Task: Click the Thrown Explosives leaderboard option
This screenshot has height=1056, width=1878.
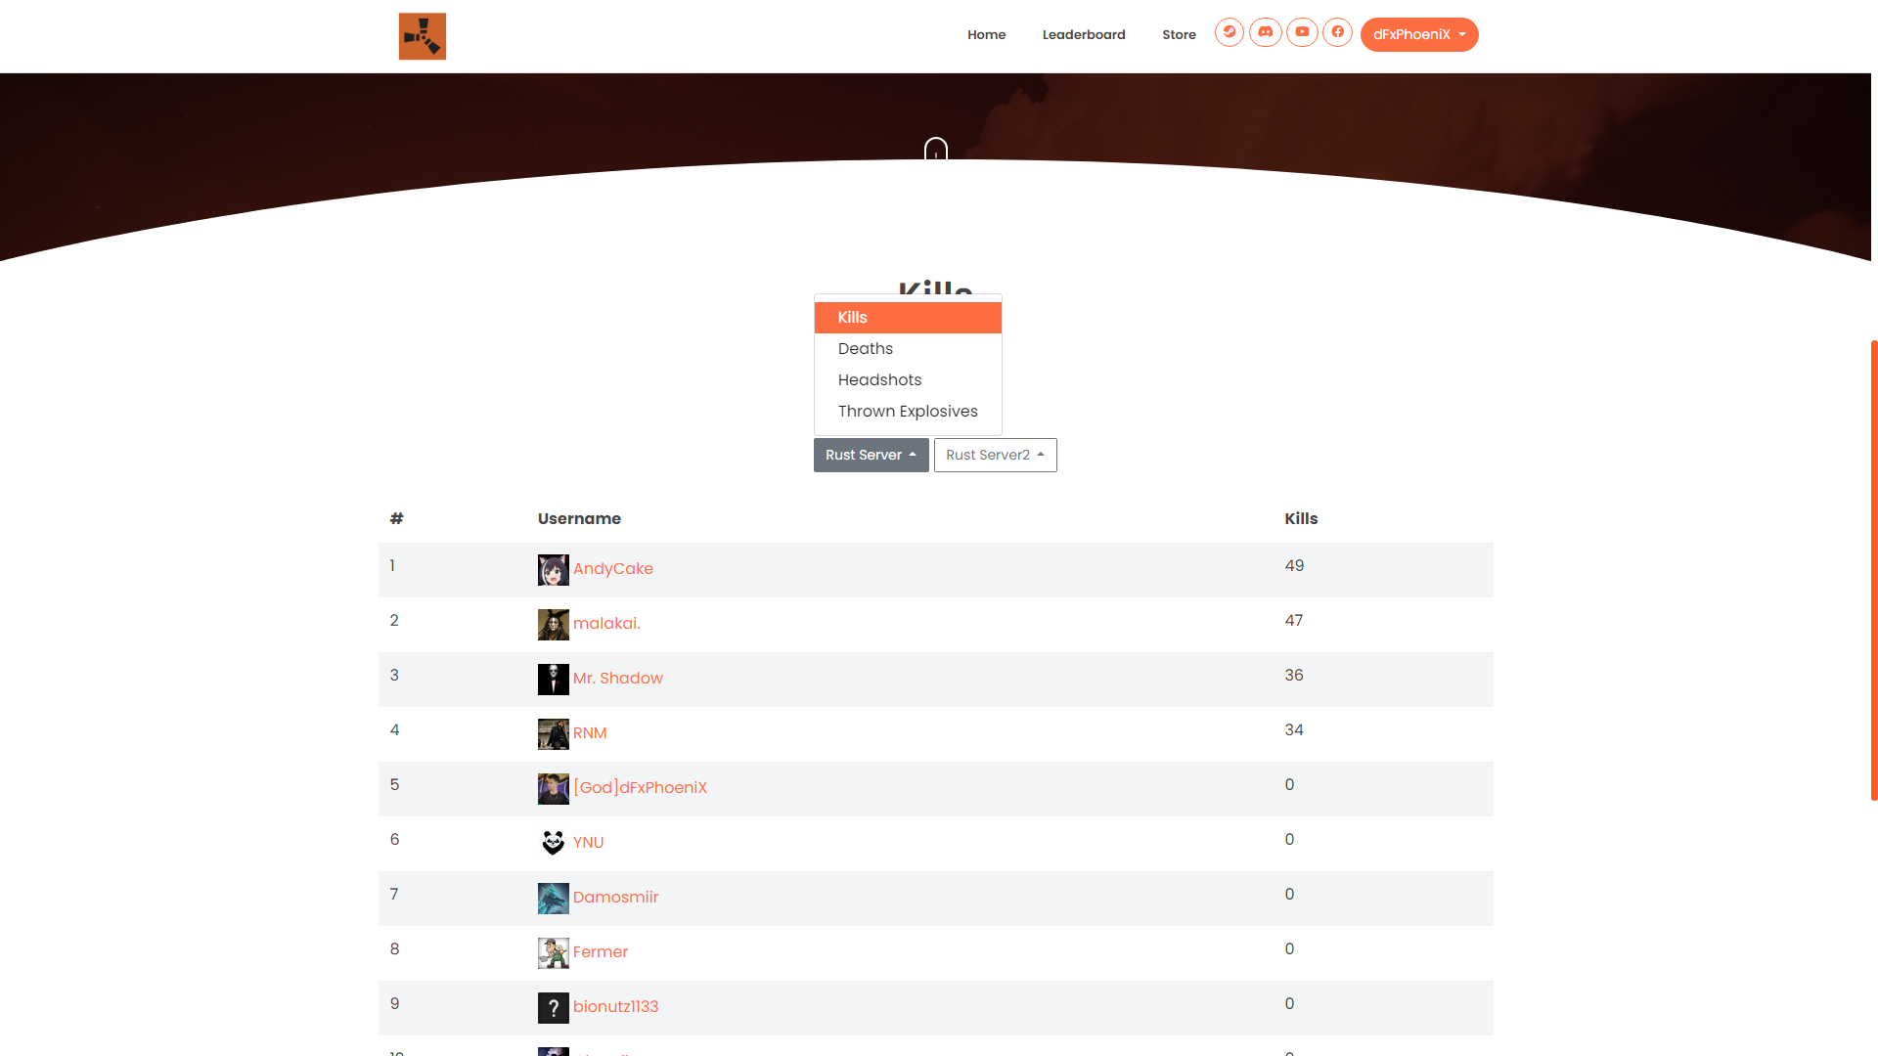Action: pyautogui.click(x=908, y=412)
